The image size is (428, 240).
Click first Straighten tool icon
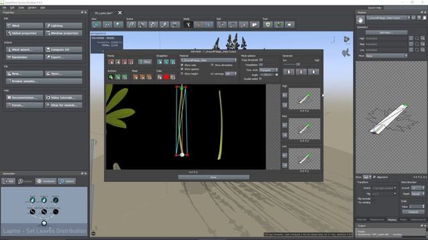[159, 62]
